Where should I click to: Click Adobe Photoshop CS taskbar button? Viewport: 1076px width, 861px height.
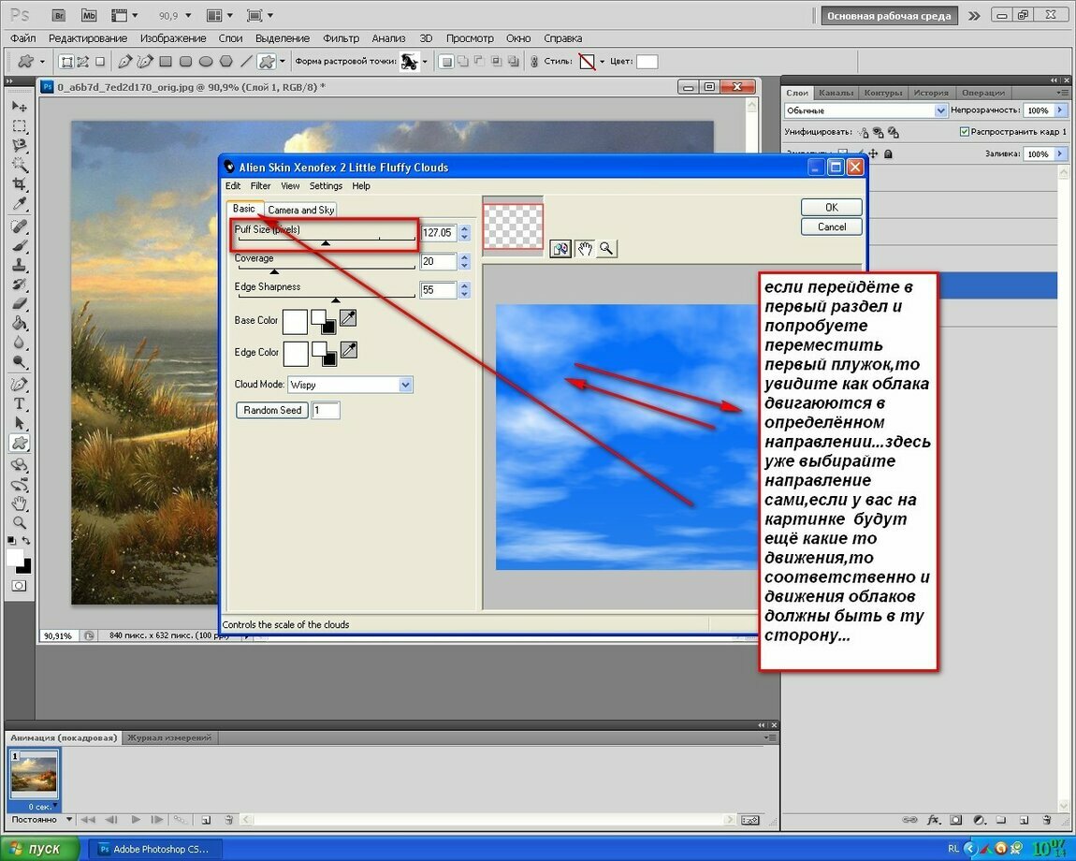154,849
